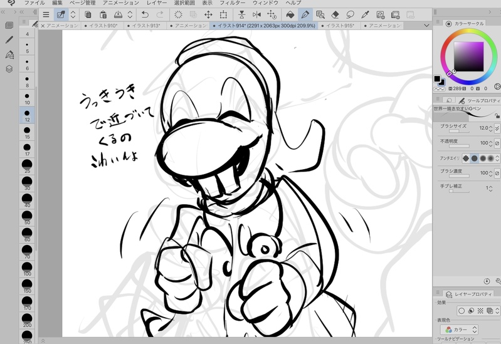The height and width of the screenshot is (344, 501).
Task: Open the sub tool palette icon
Action: (x=9, y=55)
